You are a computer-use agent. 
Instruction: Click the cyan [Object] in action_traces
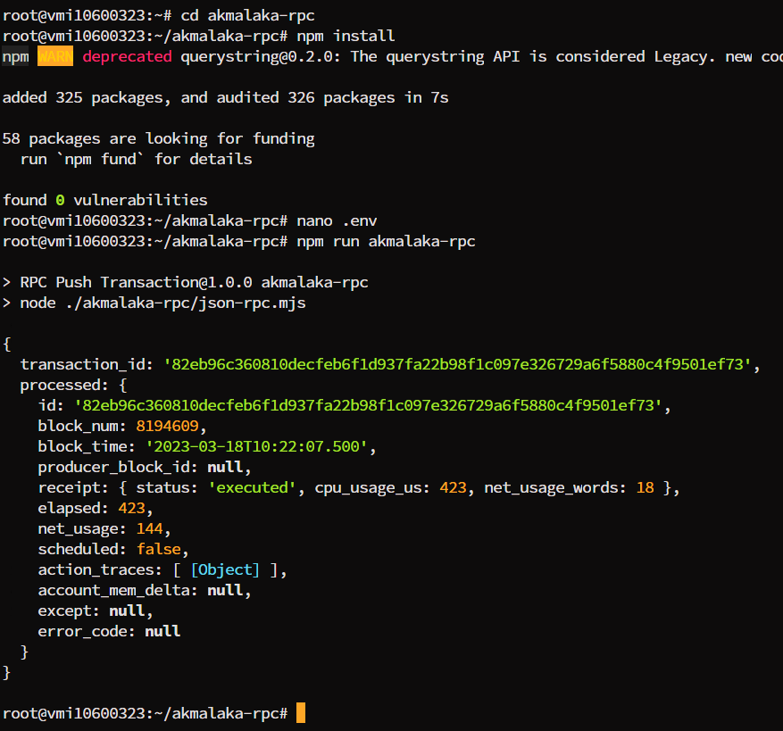225,569
